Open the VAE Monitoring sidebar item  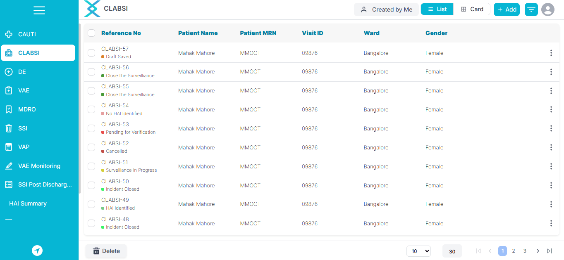39,166
